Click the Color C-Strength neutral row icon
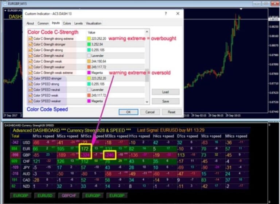280x204 pixels. click(x=31, y=56)
